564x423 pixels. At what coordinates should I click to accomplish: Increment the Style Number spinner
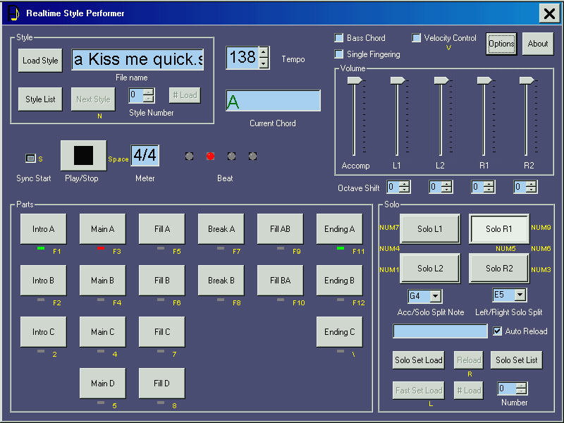click(x=148, y=92)
